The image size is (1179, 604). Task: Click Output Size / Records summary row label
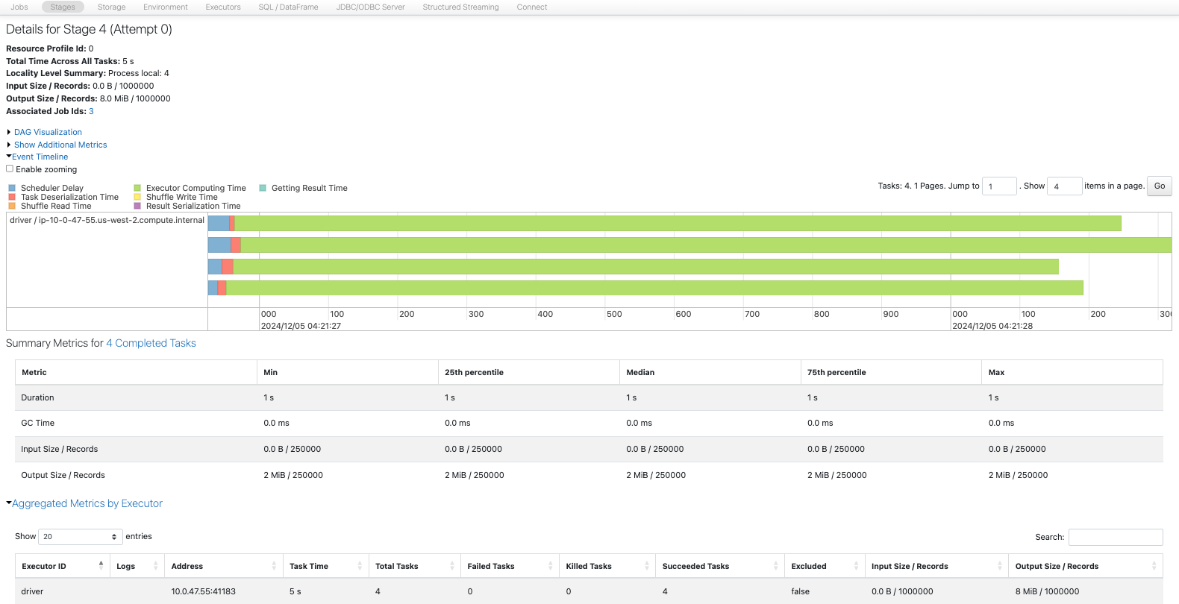tap(63, 475)
